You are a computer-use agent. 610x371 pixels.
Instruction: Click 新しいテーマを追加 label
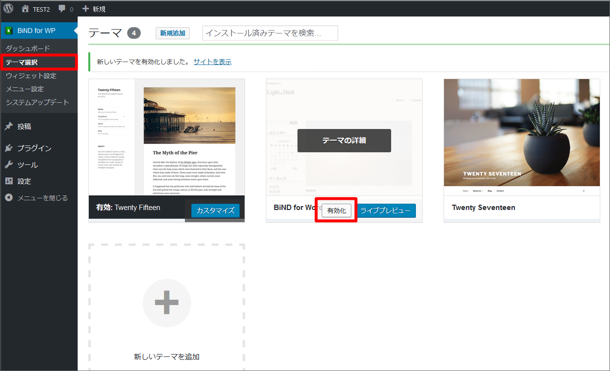(x=167, y=357)
